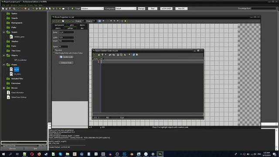
Task: Focus the room Name input field
Action: [66, 32]
